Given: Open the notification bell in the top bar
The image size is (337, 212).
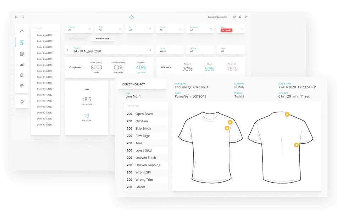Looking at the screenshot, I should 240,16.
